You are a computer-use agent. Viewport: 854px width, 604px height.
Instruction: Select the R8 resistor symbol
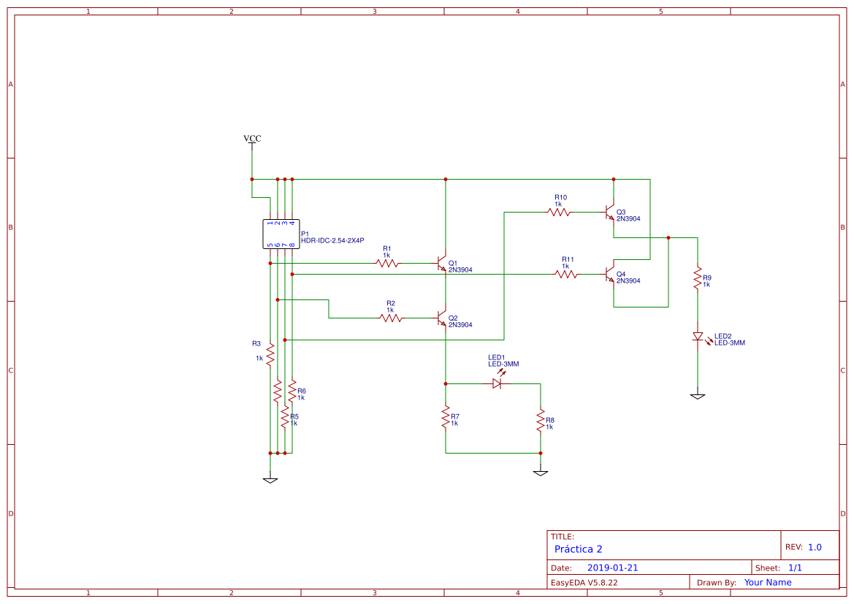tap(540, 421)
